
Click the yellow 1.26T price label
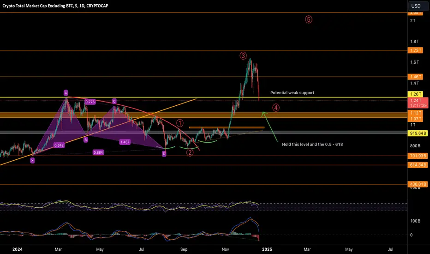click(x=416, y=94)
